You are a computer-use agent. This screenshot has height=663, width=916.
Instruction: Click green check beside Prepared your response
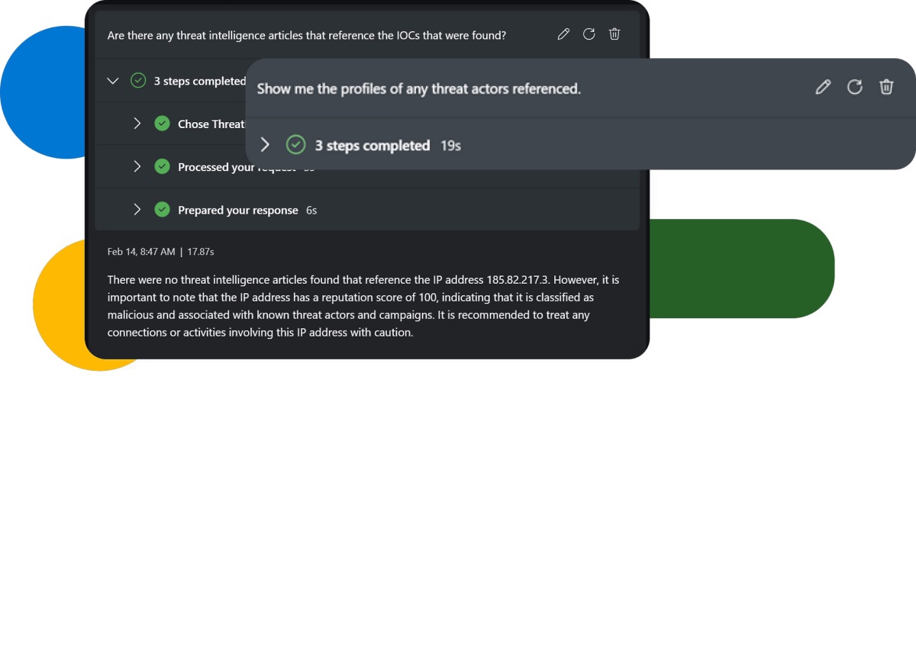point(162,209)
